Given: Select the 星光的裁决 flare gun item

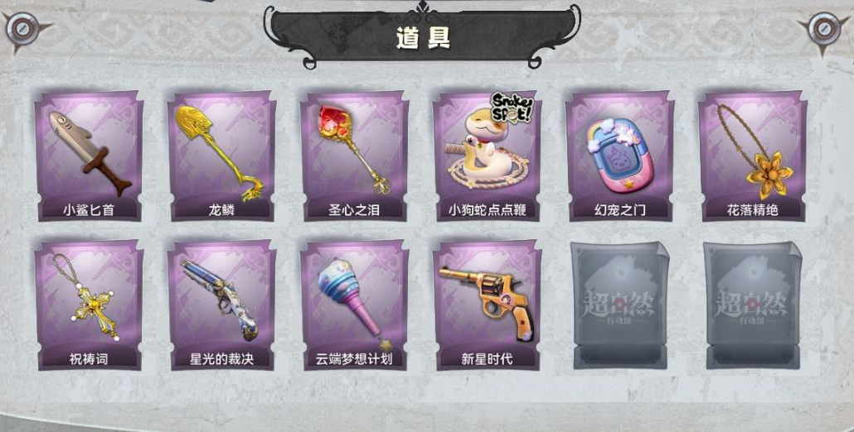Looking at the screenshot, I should [221, 305].
